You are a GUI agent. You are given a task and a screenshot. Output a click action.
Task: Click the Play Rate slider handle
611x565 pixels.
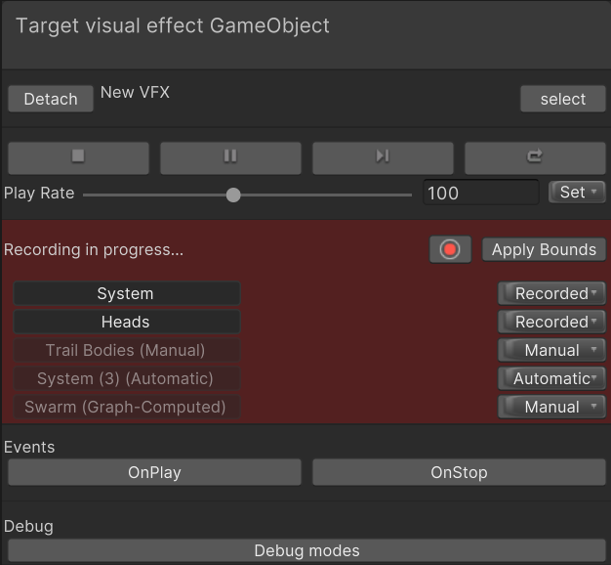point(233,195)
